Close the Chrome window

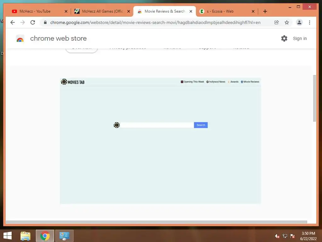(310, 7)
